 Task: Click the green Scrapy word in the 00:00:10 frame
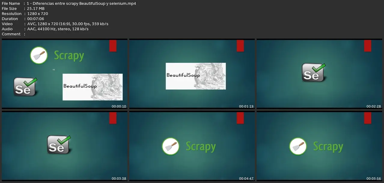tap(69, 56)
